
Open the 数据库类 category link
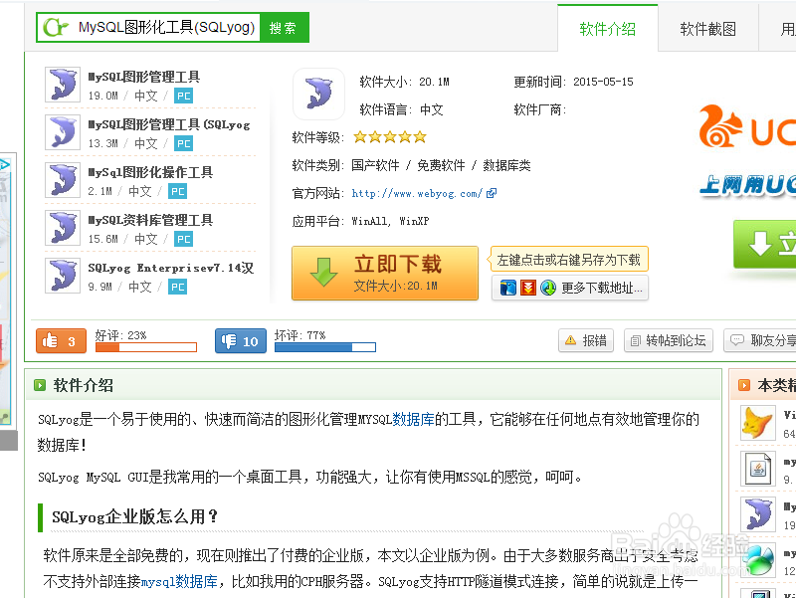tap(506, 165)
